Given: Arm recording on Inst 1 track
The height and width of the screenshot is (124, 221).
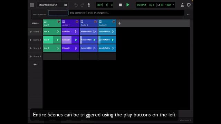Looking at the screenshot, I should click(59, 22).
